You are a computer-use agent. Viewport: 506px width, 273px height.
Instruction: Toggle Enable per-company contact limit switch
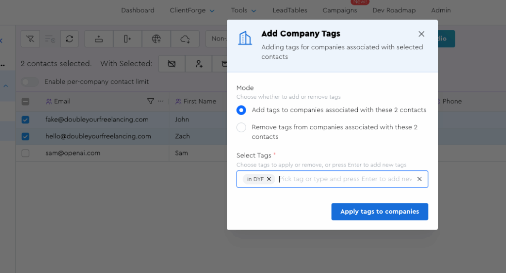(x=30, y=82)
